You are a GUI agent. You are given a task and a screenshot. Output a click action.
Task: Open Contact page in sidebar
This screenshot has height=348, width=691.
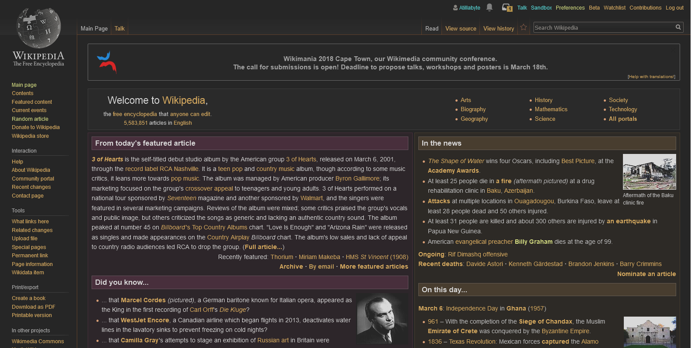tap(27, 196)
